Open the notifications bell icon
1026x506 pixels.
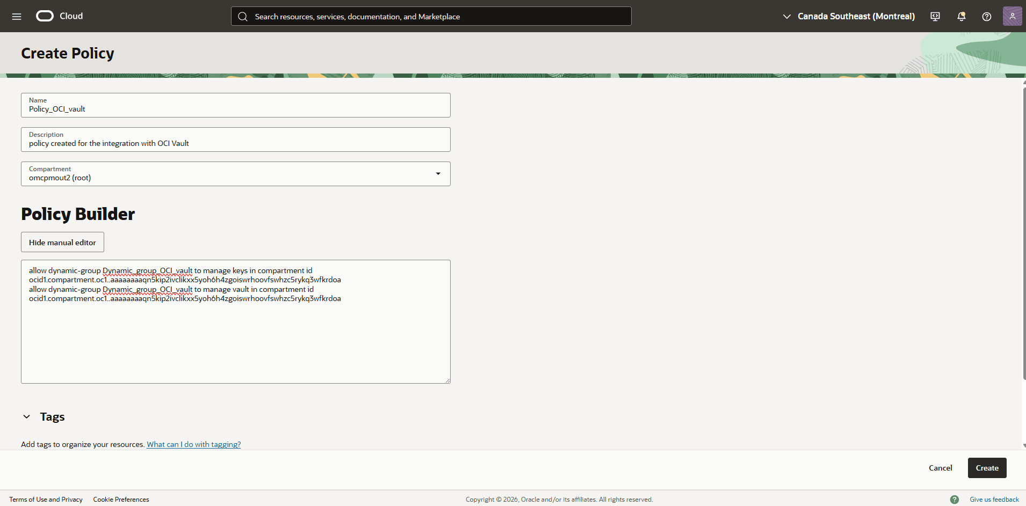pos(961,17)
